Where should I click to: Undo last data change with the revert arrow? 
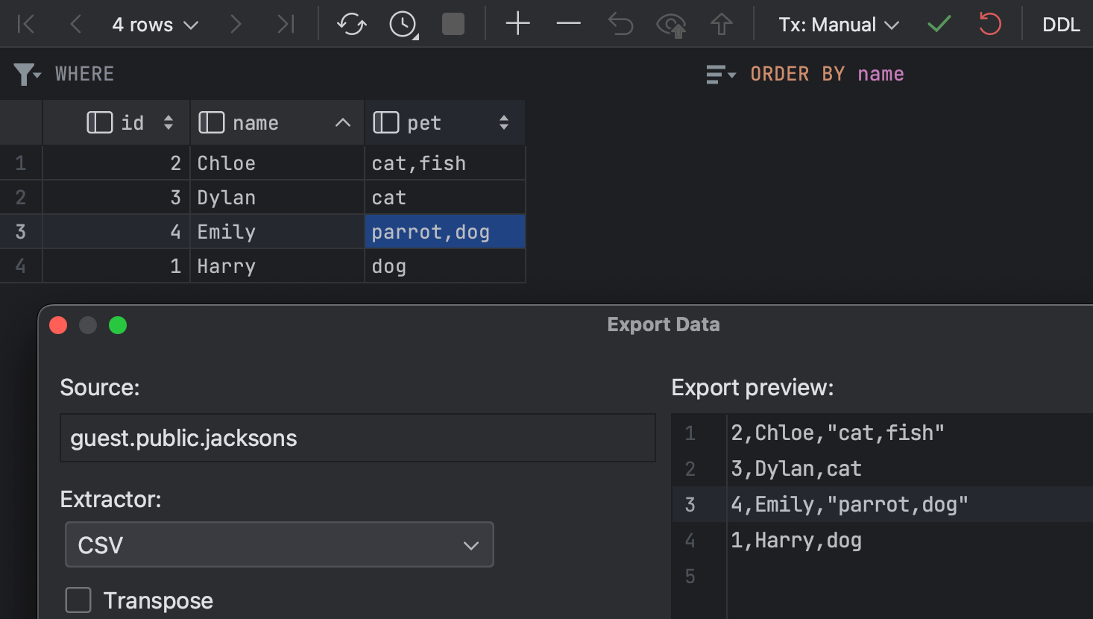pyautogui.click(x=620, y=24)
